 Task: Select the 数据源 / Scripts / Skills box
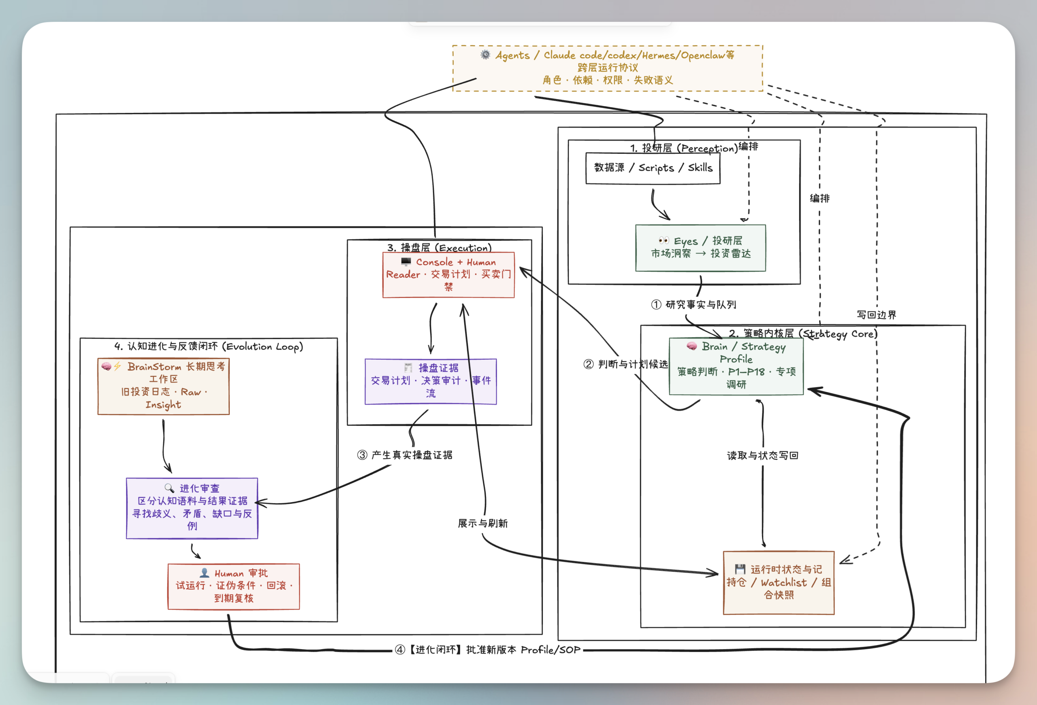pos(653,168)
